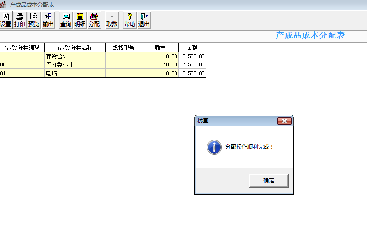Open the 明细 (Details) toolbar icon
367x252 pixels.
80,20
